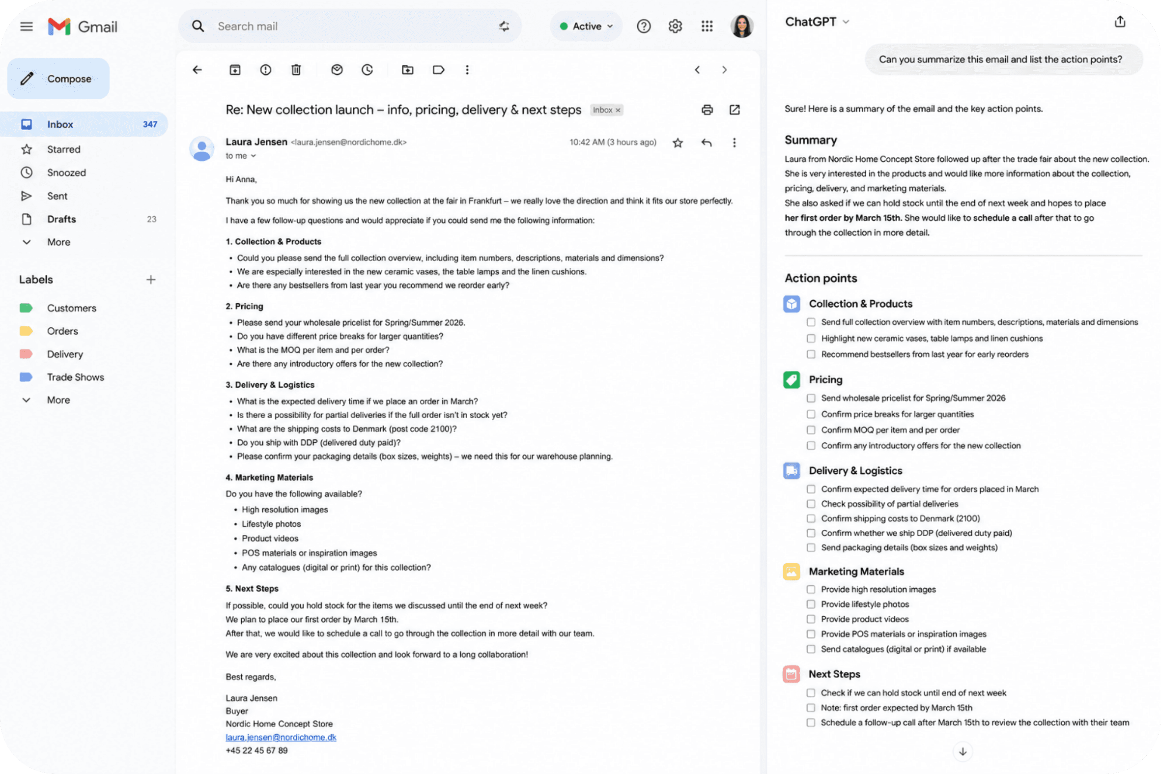Screen dimensions: 1161x774
Task: Click the Pricing section tag icon
Action: coord(792,379)
